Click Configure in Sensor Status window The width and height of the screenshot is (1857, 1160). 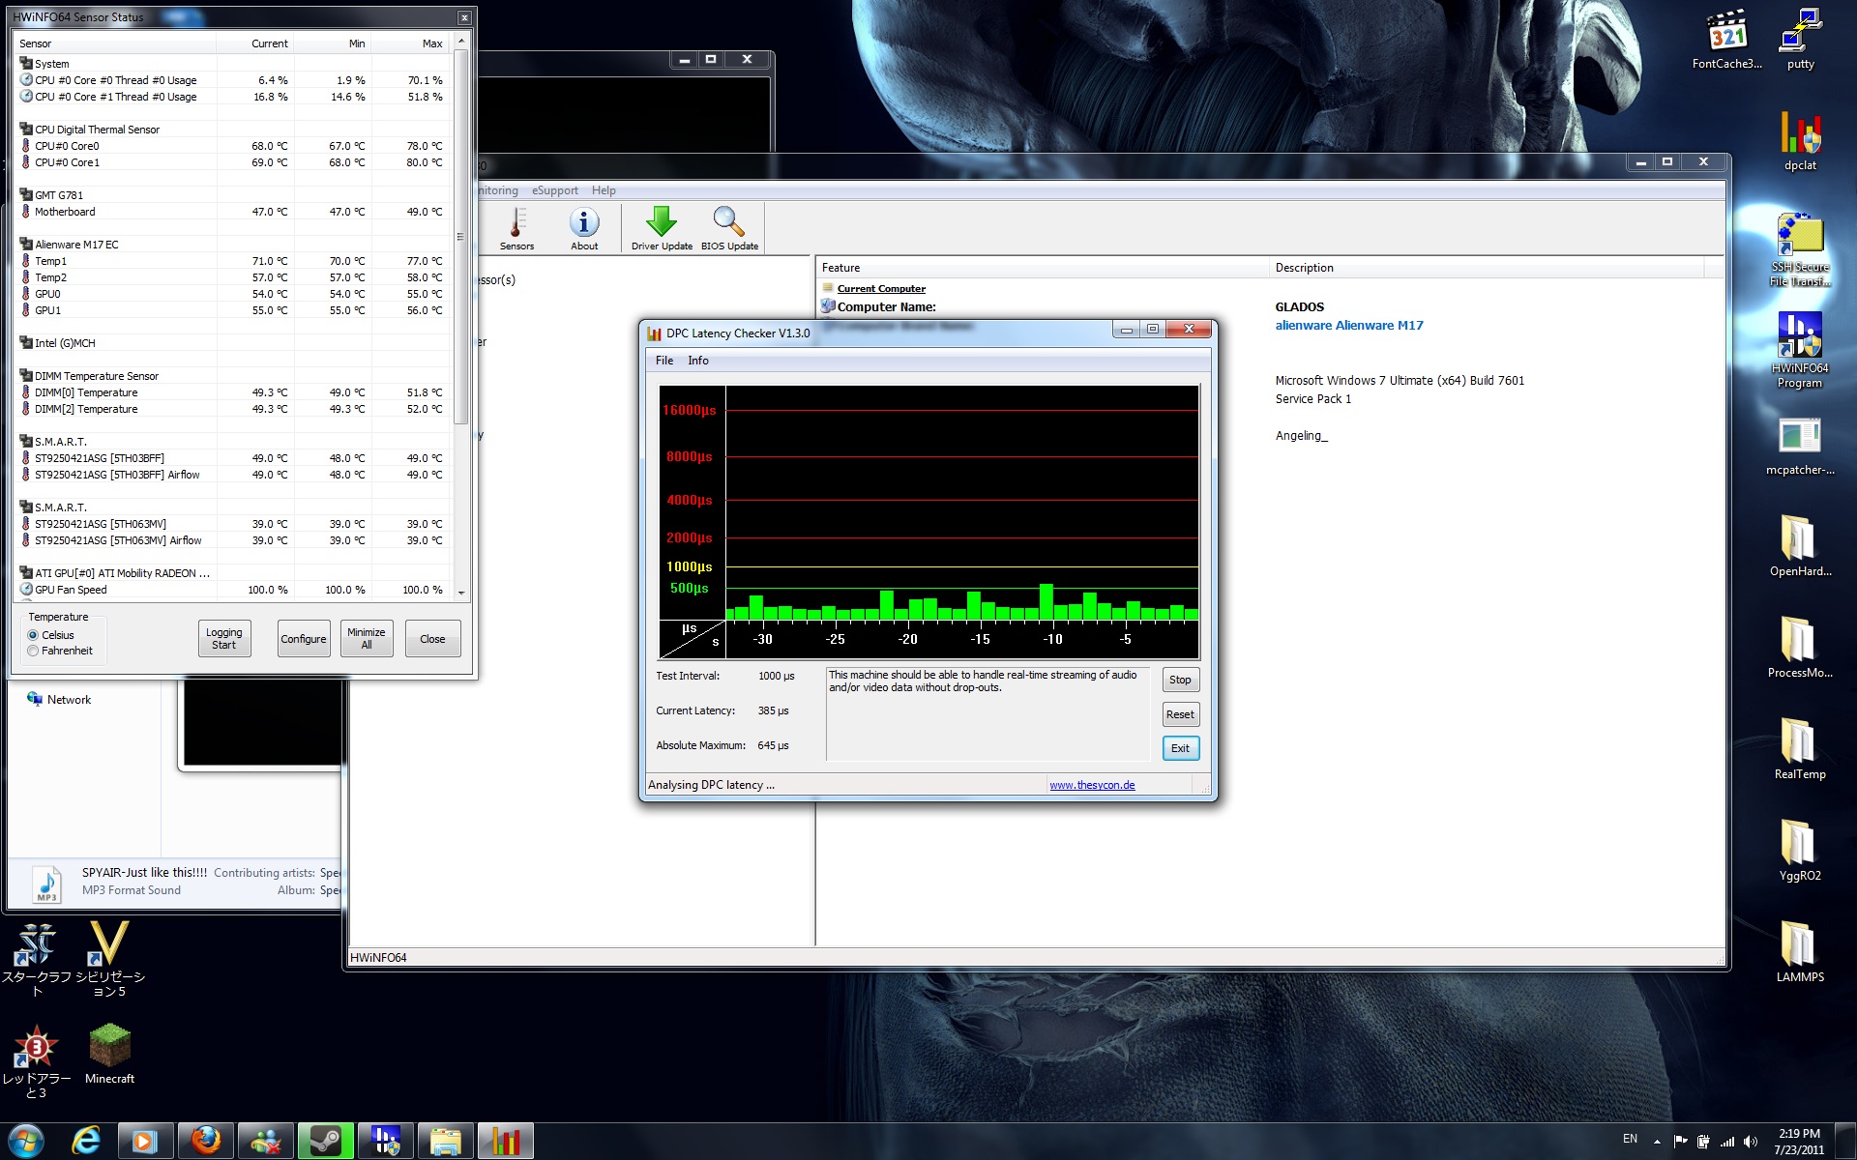(x=304, y=639)
